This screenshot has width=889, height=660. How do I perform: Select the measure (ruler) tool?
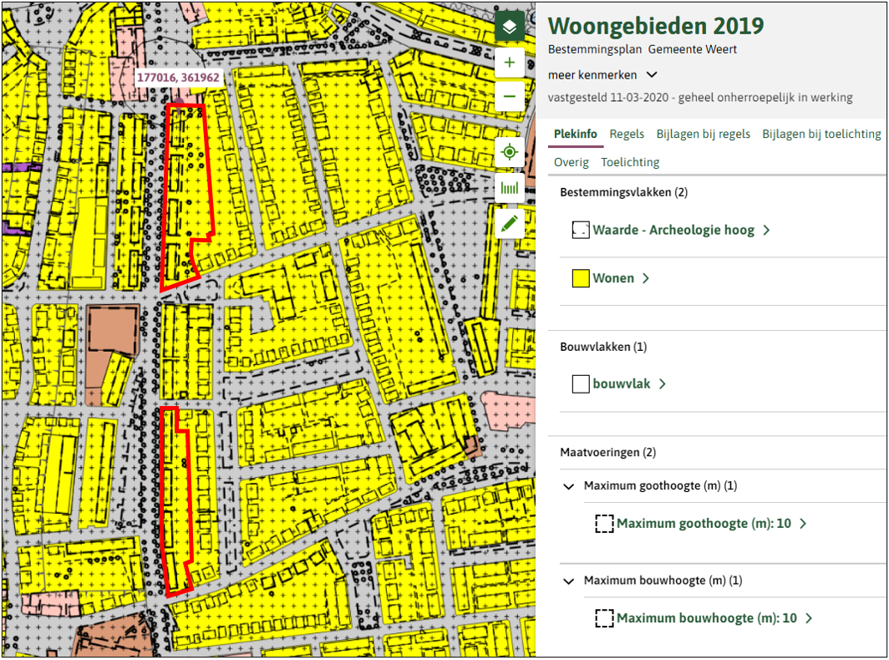coord(509,186)
